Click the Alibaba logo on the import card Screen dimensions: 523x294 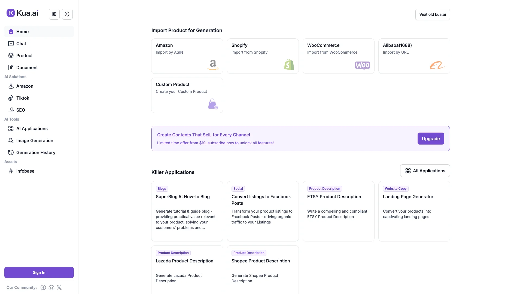click(437, 65)
